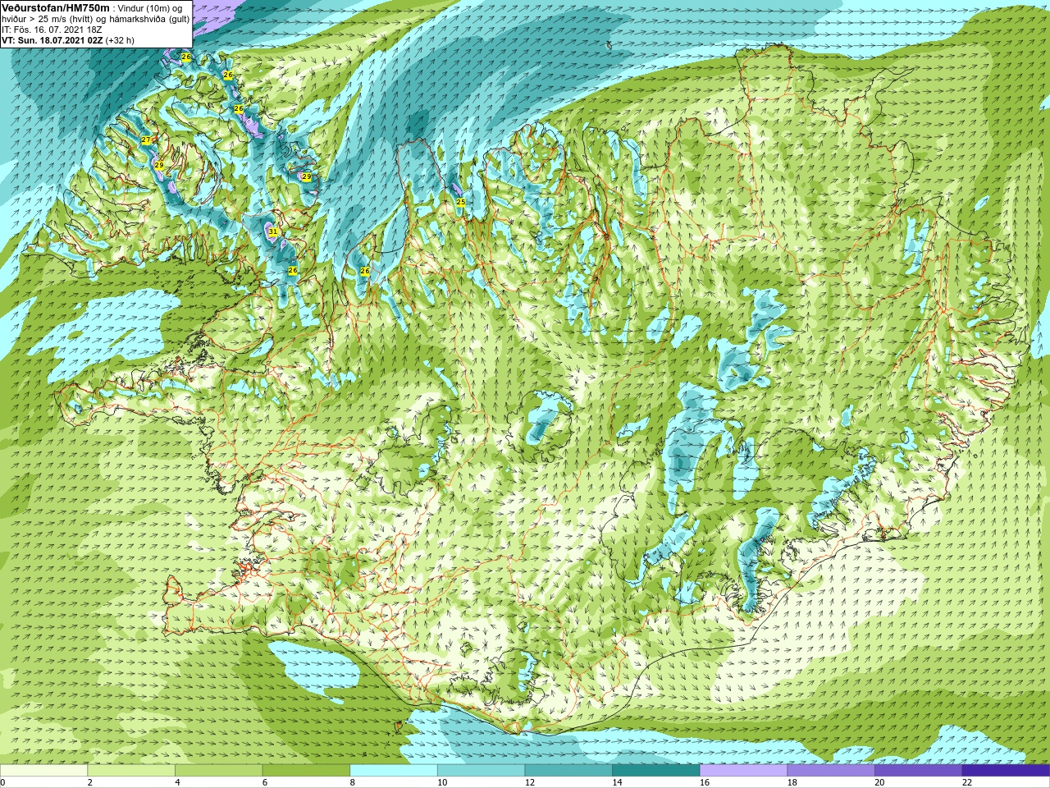This screenshot has width=1050, height=788.
Task: Click the '(+32 h)' forecast offset text
Action: click(120, 39)
